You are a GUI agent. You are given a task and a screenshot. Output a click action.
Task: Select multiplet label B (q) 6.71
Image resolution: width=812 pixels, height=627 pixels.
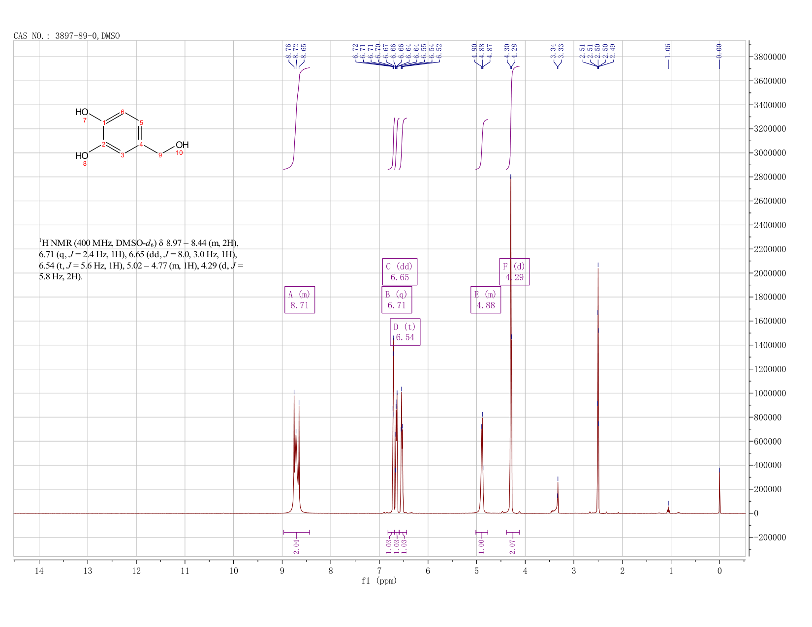[397, 299]
